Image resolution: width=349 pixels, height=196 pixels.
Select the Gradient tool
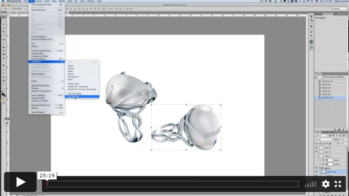(x=4, y=58)
